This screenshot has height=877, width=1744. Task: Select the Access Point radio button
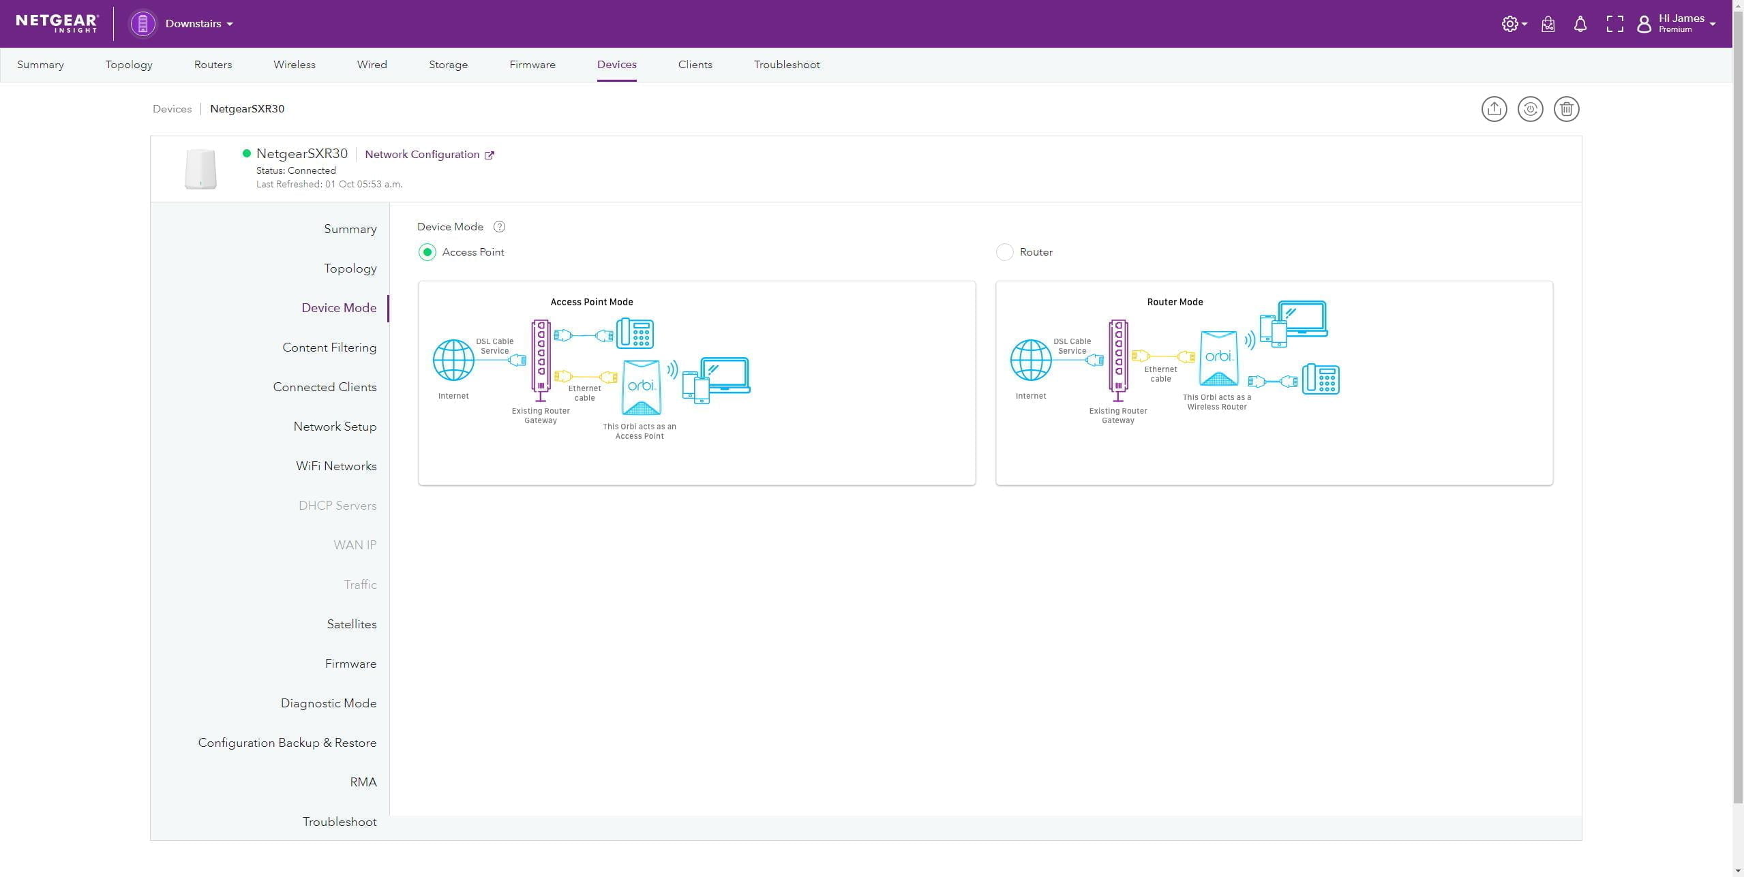(427, 252)
